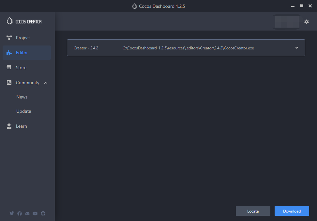Screen dimensions: 317x221
Task: Click the blue Download button
Action: [292, 211]
